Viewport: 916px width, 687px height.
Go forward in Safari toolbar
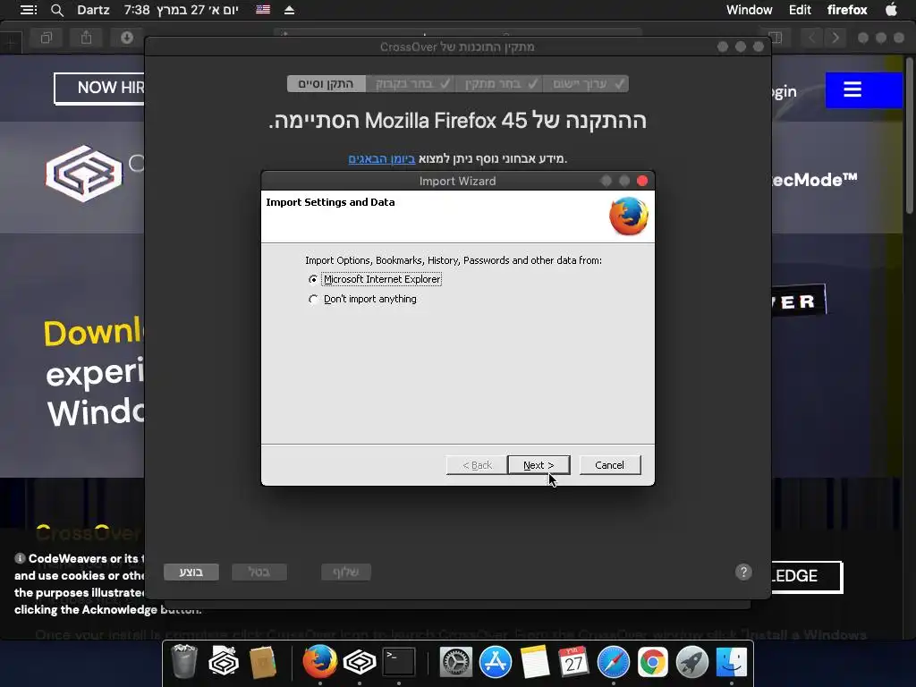(x=835, y=38)
